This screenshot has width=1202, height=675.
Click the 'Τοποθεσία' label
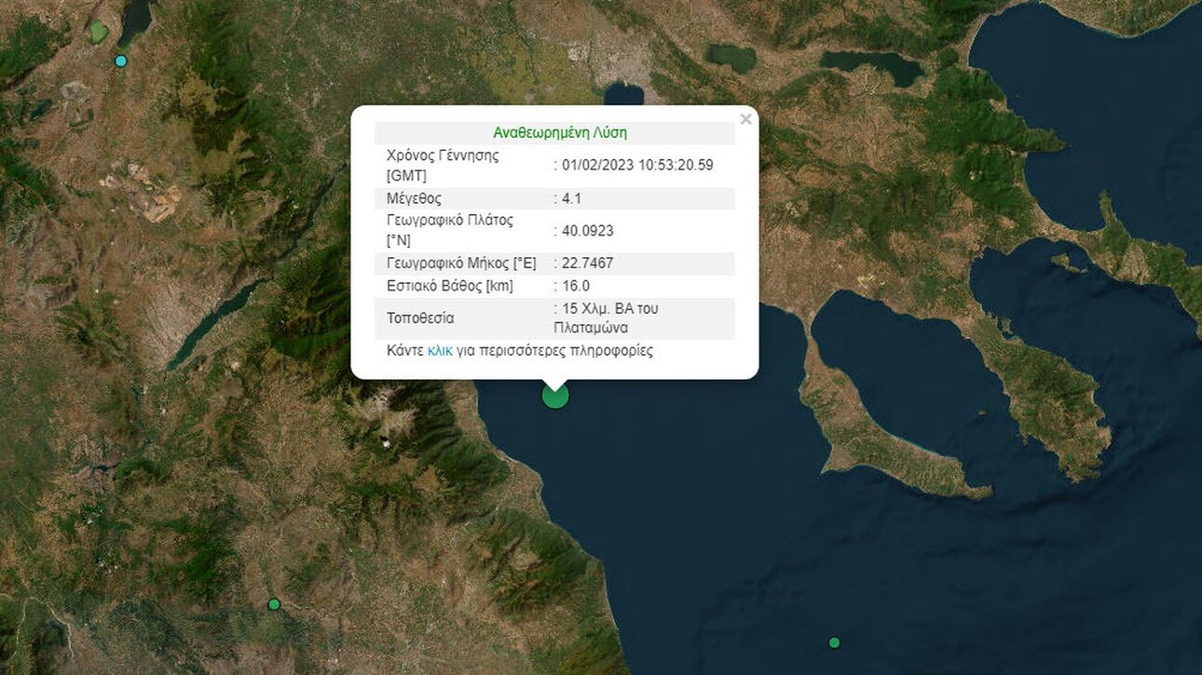[420, 318]
